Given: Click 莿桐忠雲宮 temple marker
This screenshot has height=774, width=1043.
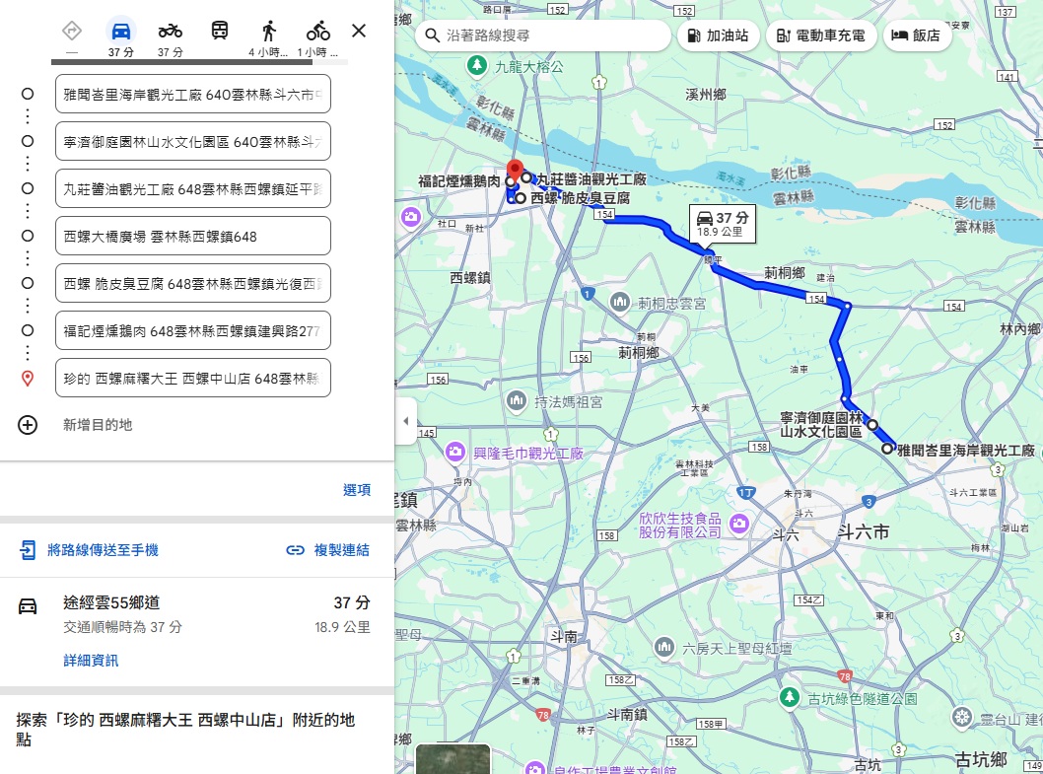Looking at the screenshot, I should (x=620, y=302).
